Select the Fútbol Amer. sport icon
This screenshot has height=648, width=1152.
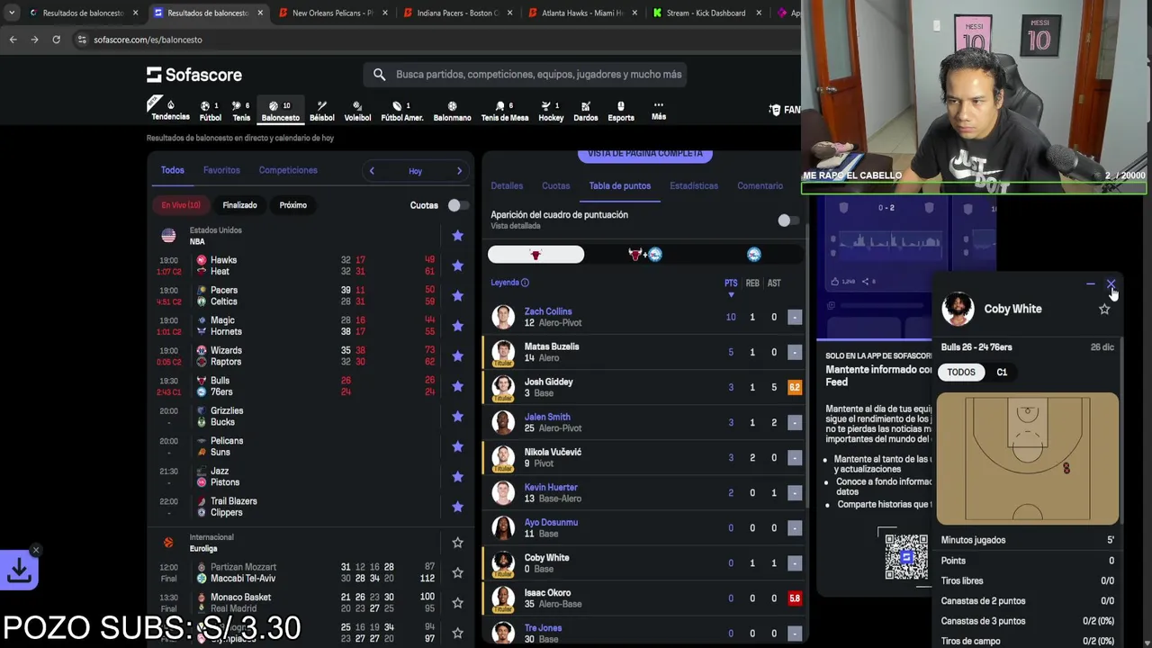401,111
